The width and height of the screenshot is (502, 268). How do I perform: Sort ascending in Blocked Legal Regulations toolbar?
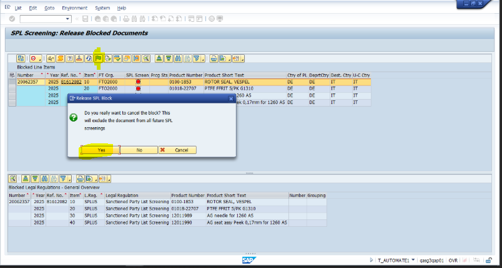click(26, 178)
